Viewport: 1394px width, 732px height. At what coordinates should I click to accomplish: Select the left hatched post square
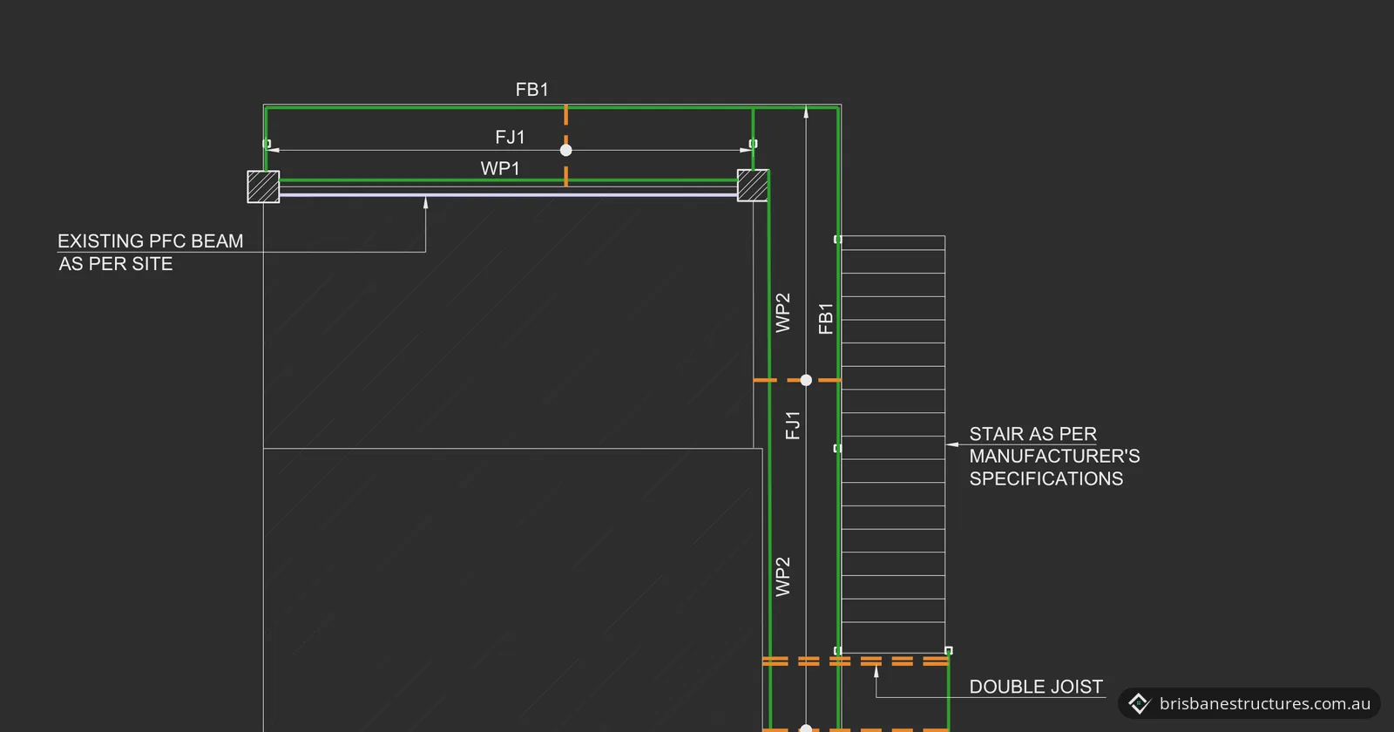[263, 186]
